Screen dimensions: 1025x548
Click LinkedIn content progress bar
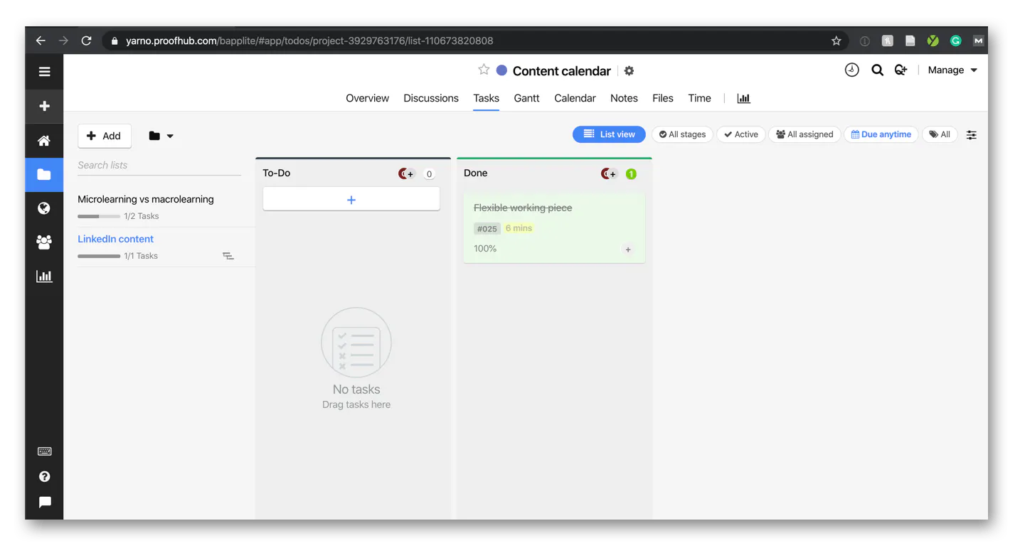[x=99, y=256]
